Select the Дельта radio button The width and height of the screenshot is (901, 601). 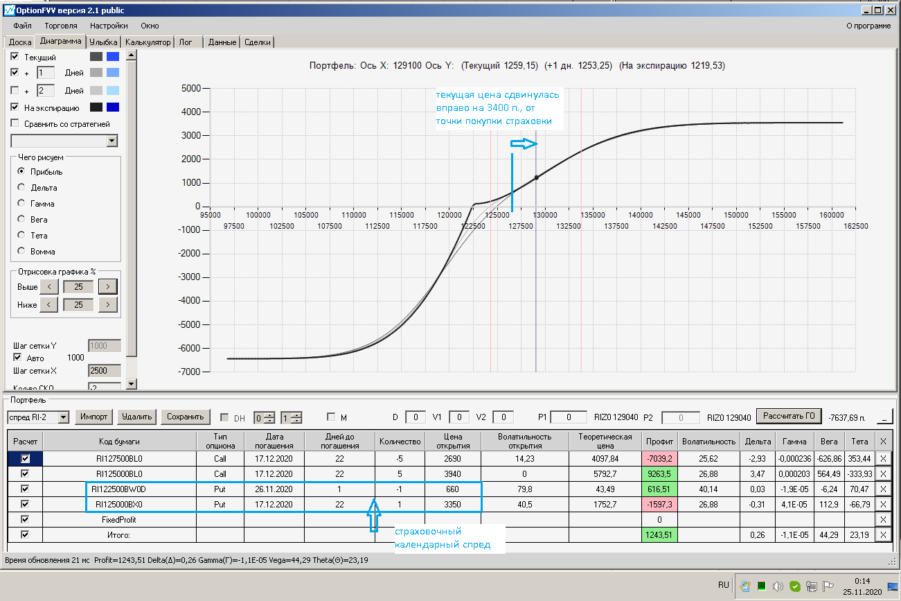21,188
